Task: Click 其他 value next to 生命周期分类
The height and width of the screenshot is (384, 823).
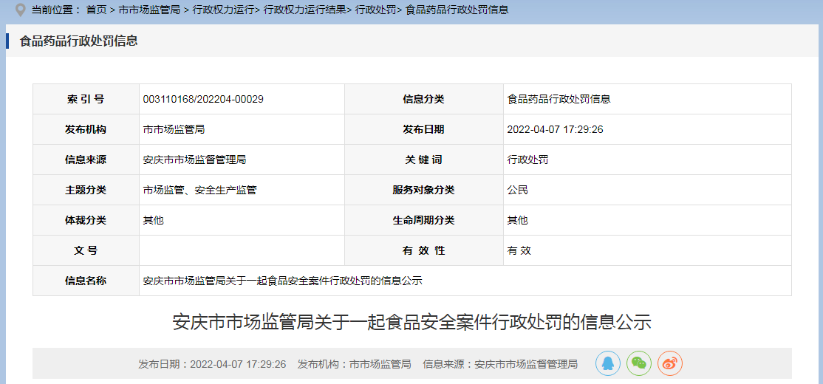Action: (x=518, y=220)
